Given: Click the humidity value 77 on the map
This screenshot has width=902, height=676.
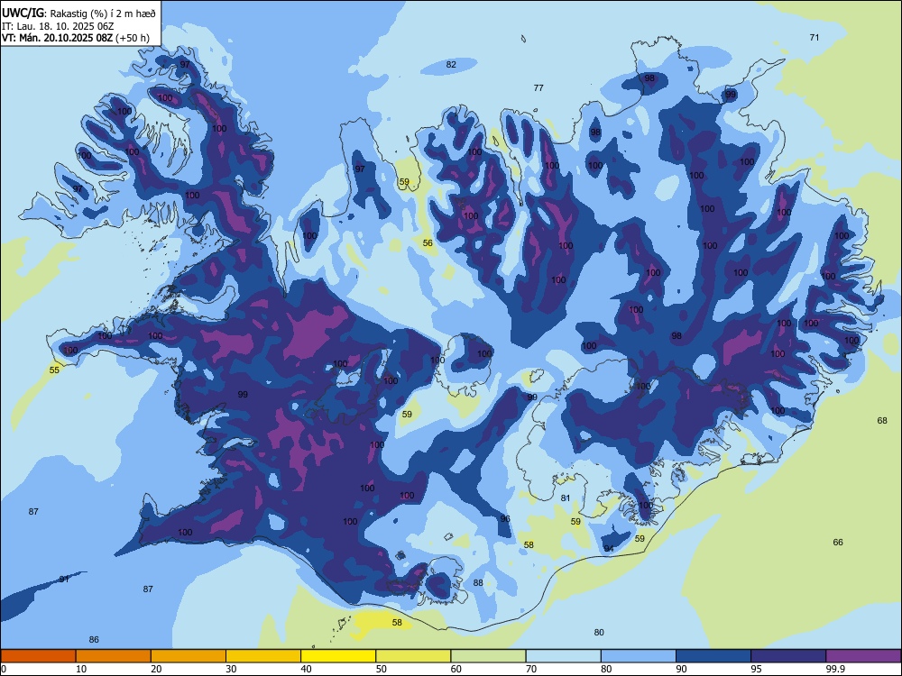Looking at the screenshot, I should [538, 88].
